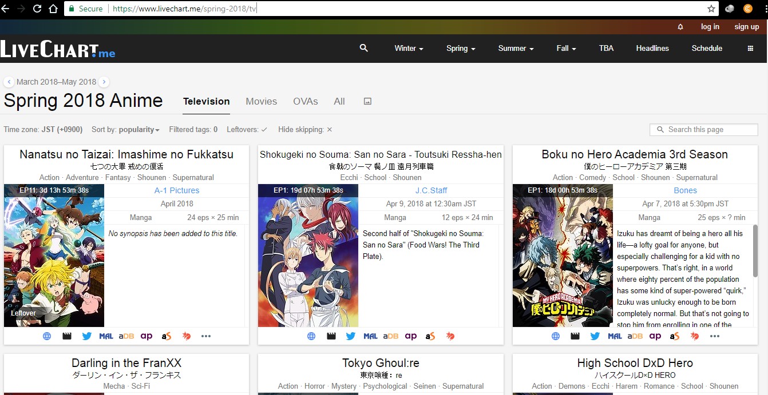Open the Headlines menu item
This screenshot has height=395, width=768.
tap(652, 49)
